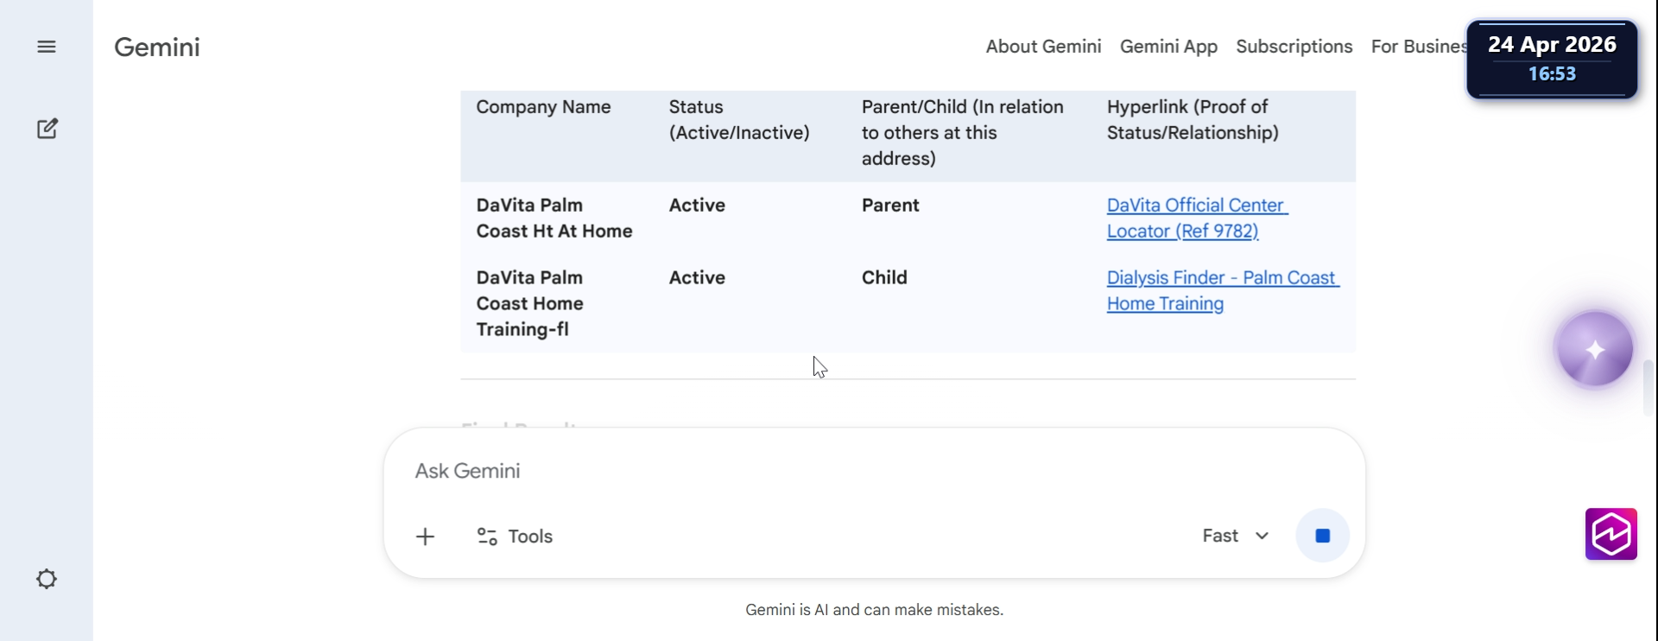This screenshot has width=1658, height=641.
Task: Select the "Parent/Child" column header
Action: click(963, 132)
